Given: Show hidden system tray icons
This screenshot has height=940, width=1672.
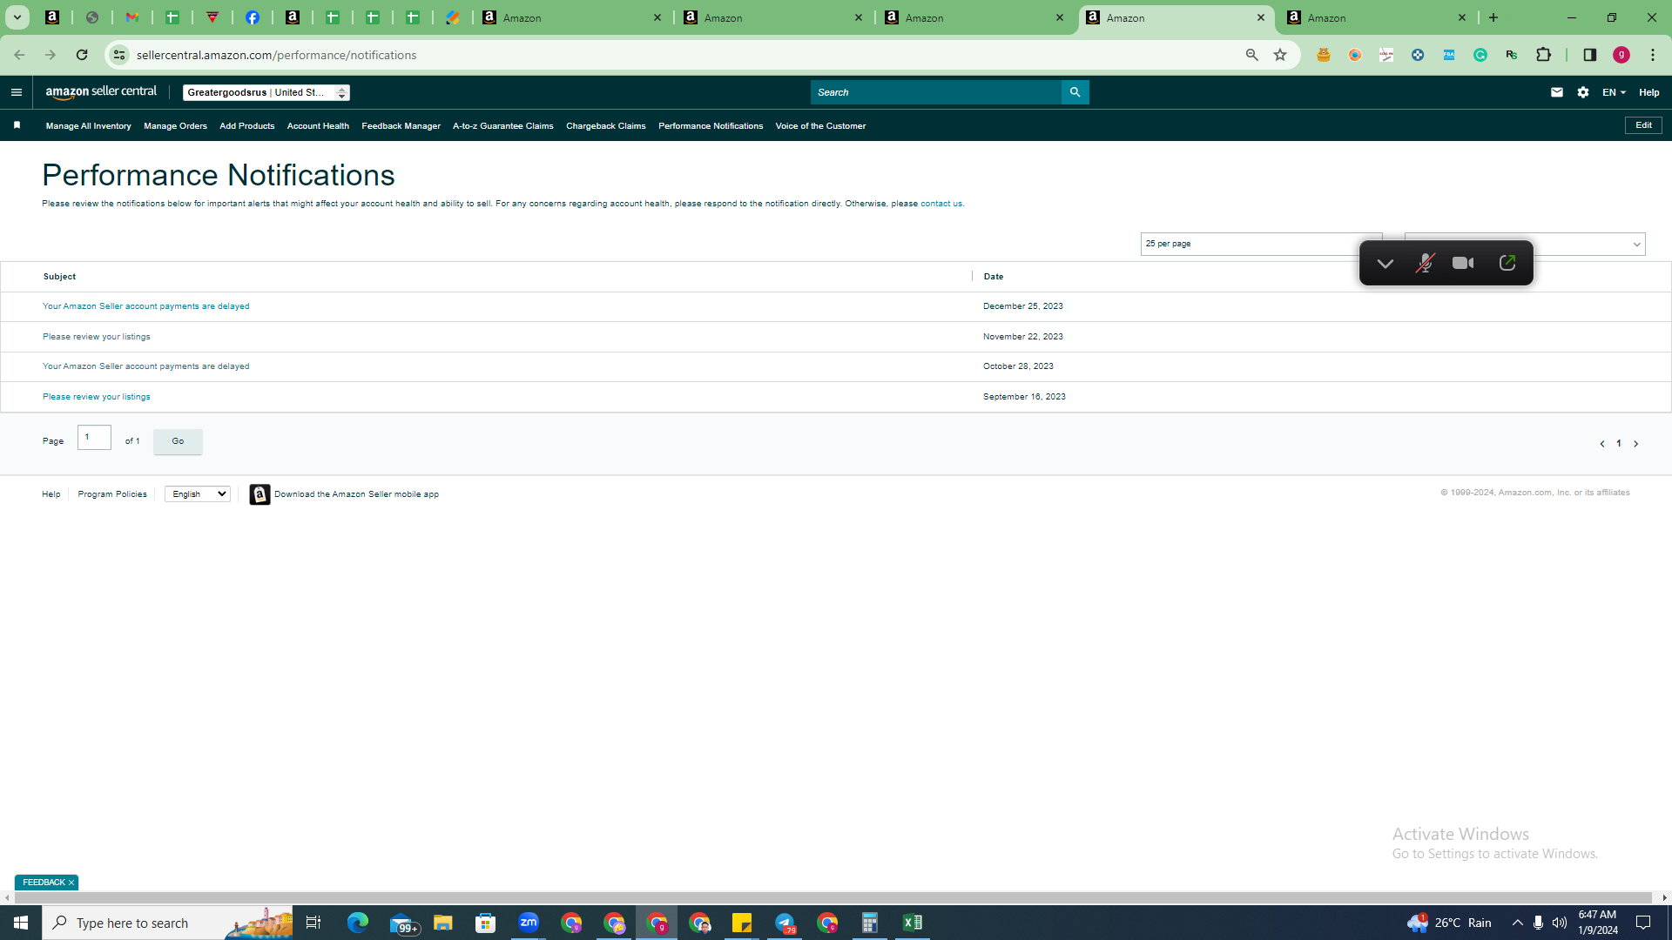Looking at the screenshot, I should [1517, 923].
